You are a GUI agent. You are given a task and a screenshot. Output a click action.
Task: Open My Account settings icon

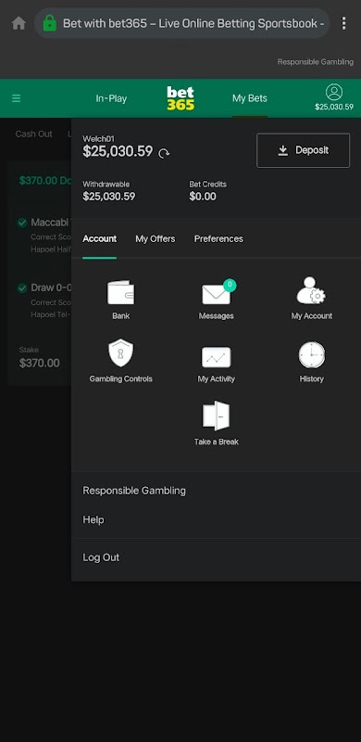point(311,290)
